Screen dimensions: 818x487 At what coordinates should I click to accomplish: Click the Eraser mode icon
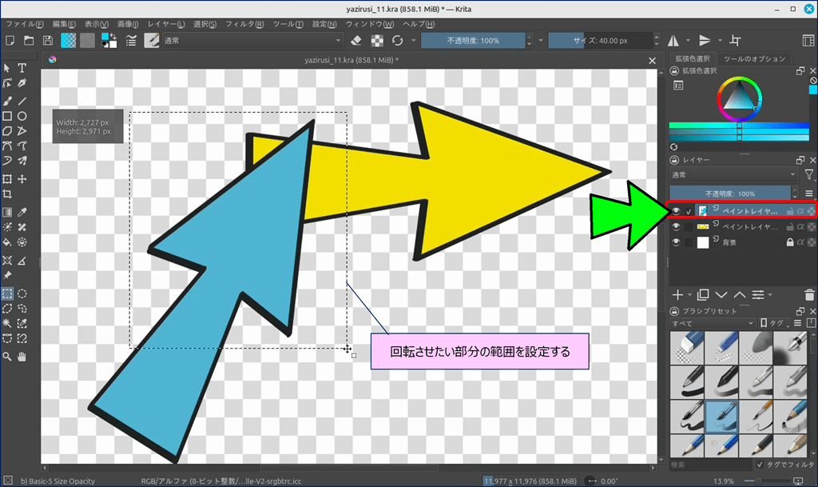click(x=357, y=40)
